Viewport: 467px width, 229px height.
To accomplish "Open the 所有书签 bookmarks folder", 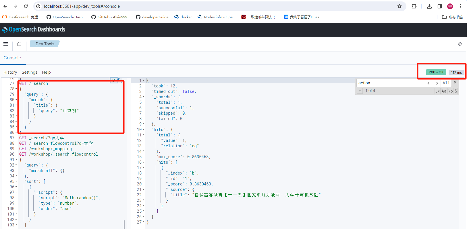I will click(x=452, y=17).
